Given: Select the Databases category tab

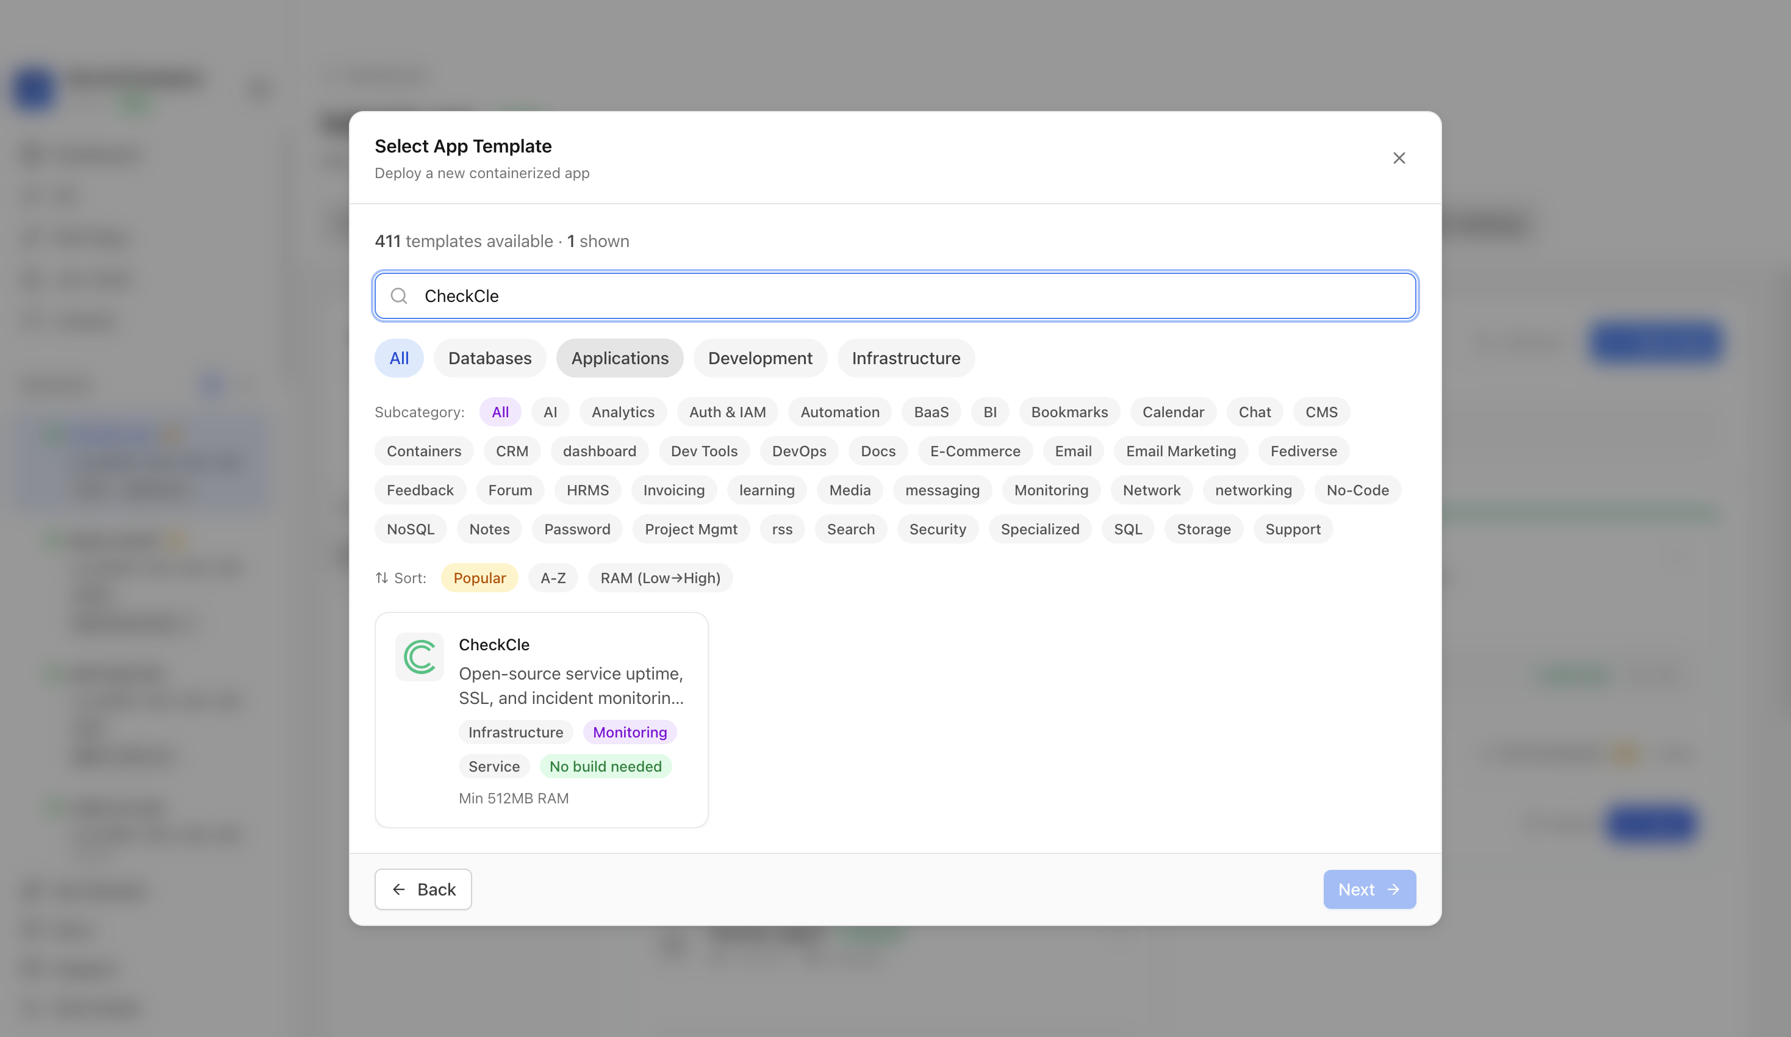Looking at the screenshot, I should [x=490, y=358].
